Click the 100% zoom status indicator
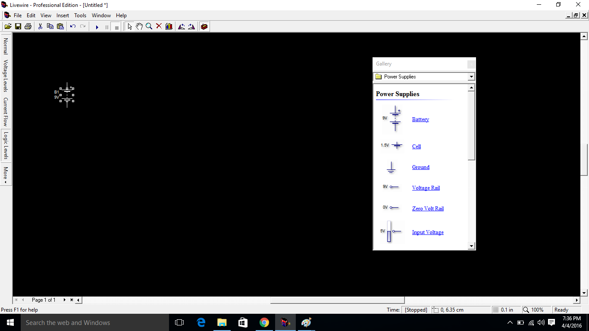Screen dimensions: 589x331 pos(537,310)
